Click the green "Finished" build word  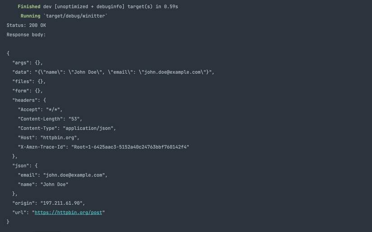click(29, 7)
